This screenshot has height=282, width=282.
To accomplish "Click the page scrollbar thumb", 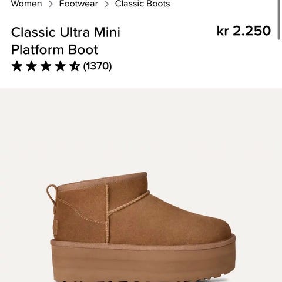I will (x=279, y=19).
